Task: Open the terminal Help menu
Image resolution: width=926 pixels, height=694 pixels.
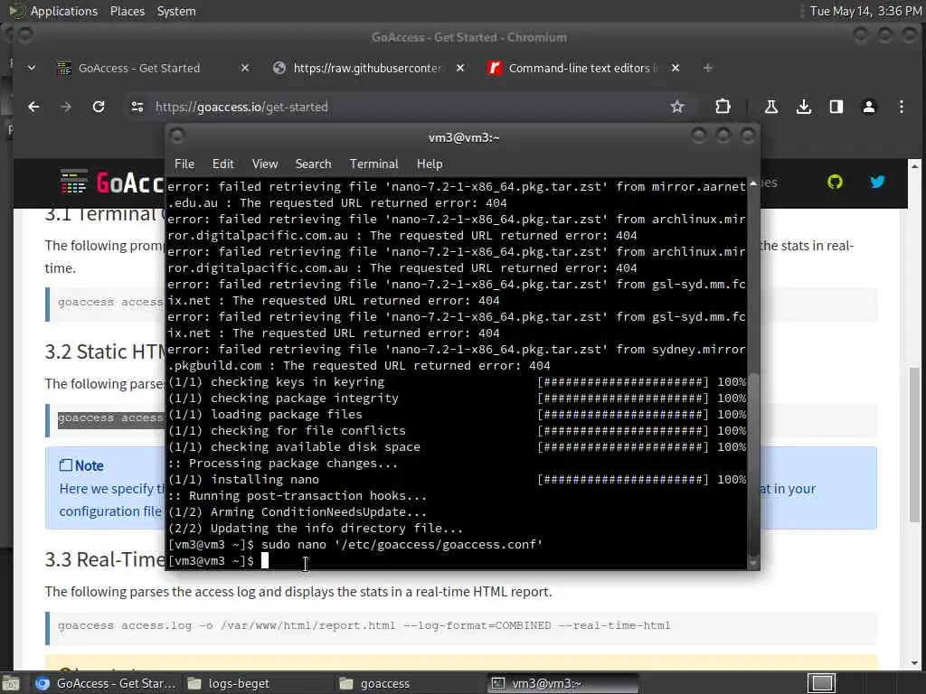Action: (430, 164)
